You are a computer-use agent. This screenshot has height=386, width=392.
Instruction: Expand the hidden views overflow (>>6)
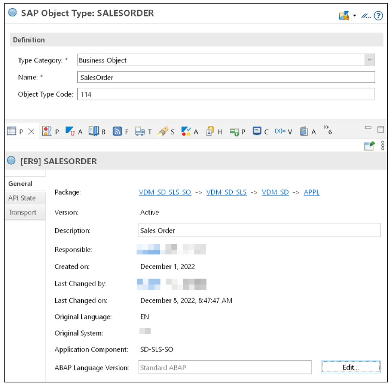[x=325, y=131]
